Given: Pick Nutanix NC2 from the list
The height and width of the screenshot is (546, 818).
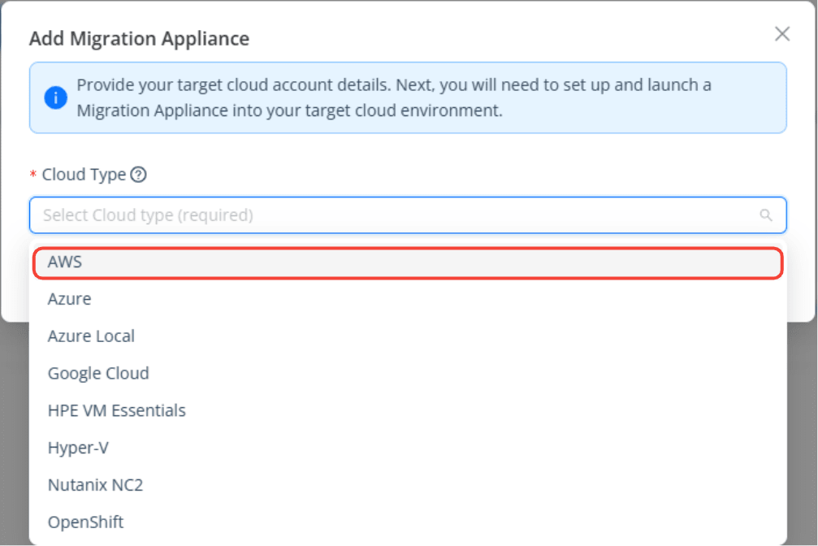Looking at the screenshot, I should click(x=408, y=485).
